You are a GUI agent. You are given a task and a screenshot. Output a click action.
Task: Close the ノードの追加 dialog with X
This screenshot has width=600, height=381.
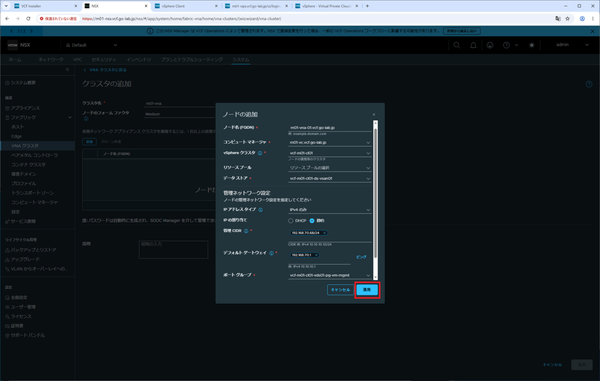click(x=373, y=114)
